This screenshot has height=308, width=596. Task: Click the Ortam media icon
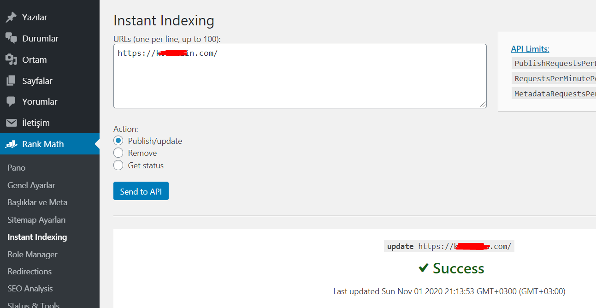[11, 59]
